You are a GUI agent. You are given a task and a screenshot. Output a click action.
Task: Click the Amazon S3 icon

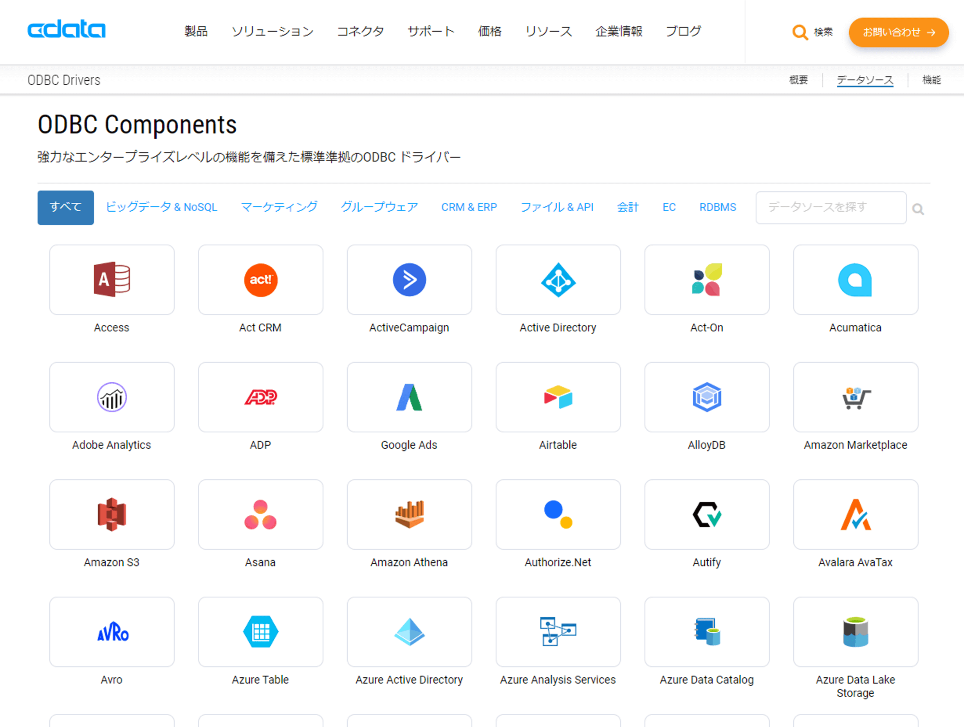point(112,514)
